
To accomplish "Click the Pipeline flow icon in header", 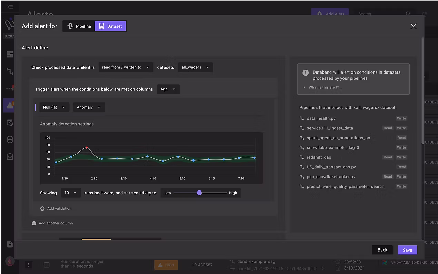I will (x=70, y=26).
